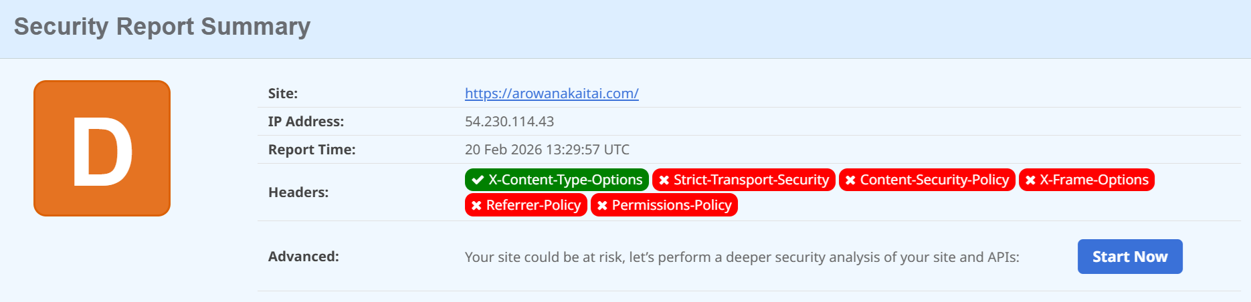The height and width of the screenshot is (302, 1251).
Task: Open the arowanakaitai.com site link
Action: [x=551, y=94]
